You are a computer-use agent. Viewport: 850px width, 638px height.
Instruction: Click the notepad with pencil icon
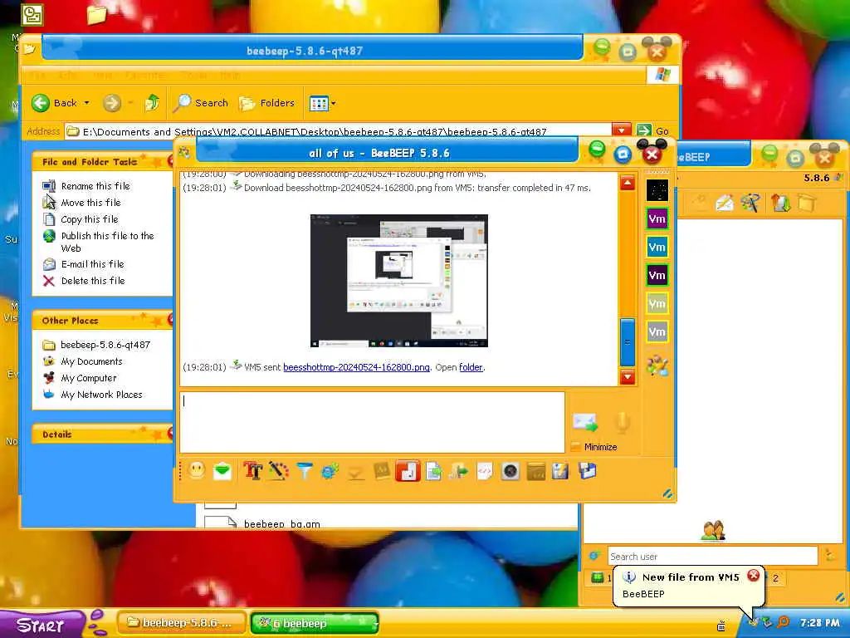pyautogui.click(x=560, y=471)
